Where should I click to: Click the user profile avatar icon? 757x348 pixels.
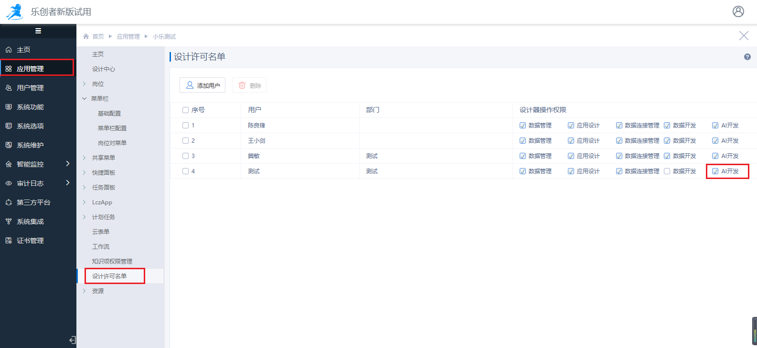pyautogui.click(x=738, y=11)
